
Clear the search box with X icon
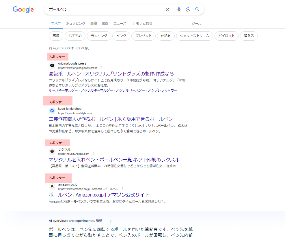coord(167,10)
